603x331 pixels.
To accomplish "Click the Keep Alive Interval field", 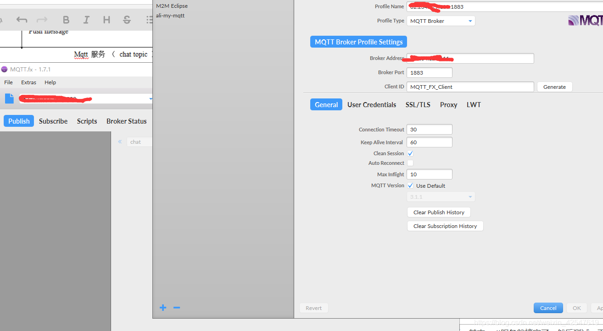I will 430,142.
